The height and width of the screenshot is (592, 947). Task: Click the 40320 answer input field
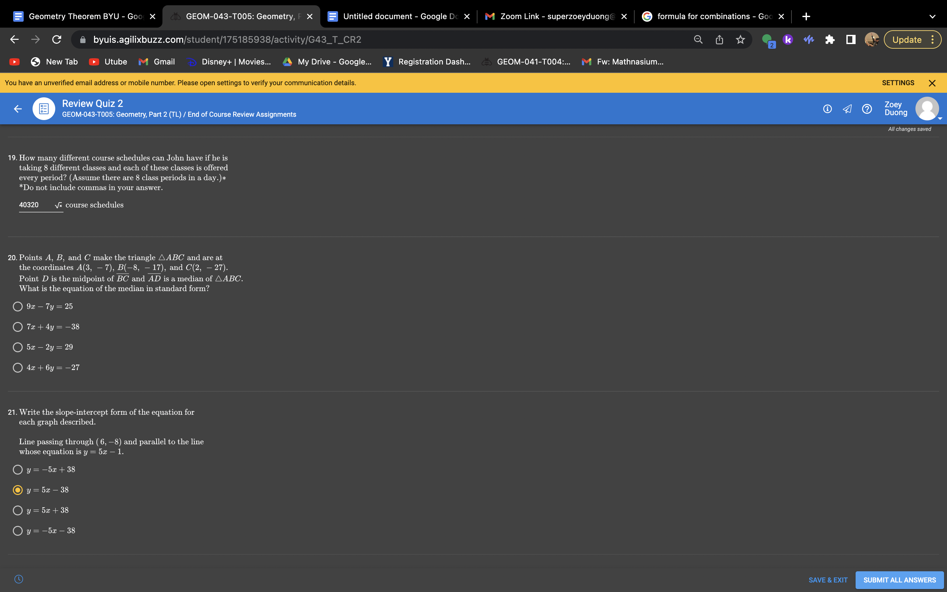pos(35,205)
